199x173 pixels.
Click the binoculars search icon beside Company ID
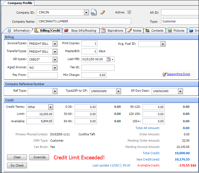[x=94, y=13]
